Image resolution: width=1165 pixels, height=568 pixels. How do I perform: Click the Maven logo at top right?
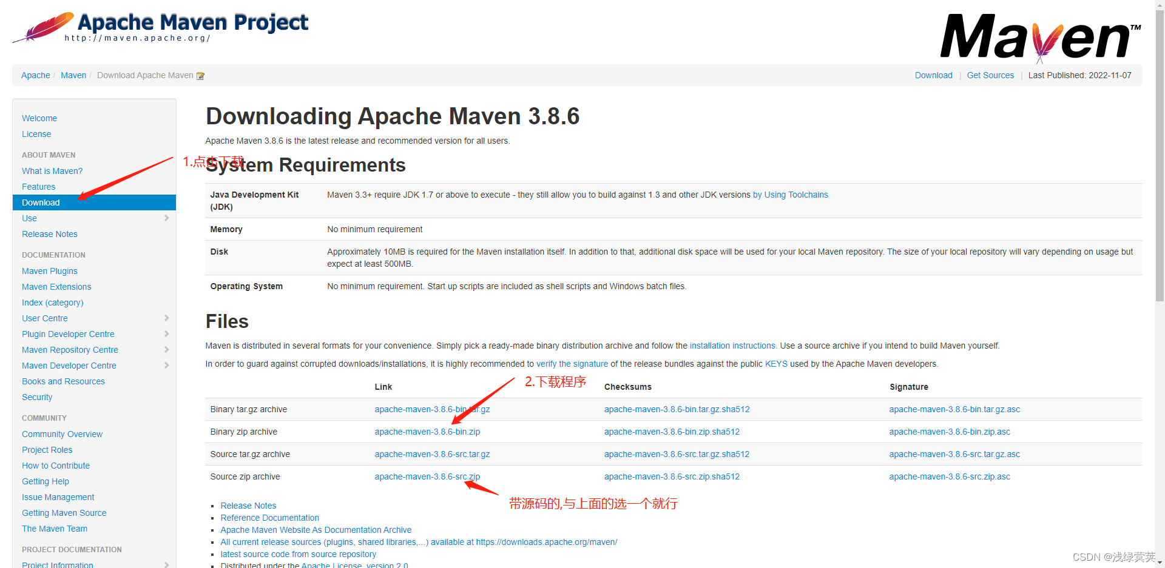click(1041, 38)
